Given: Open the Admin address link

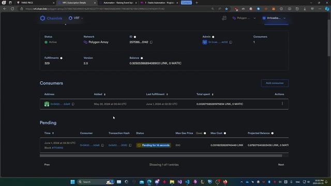Looking at the screenshot, I should click(218, 42).
